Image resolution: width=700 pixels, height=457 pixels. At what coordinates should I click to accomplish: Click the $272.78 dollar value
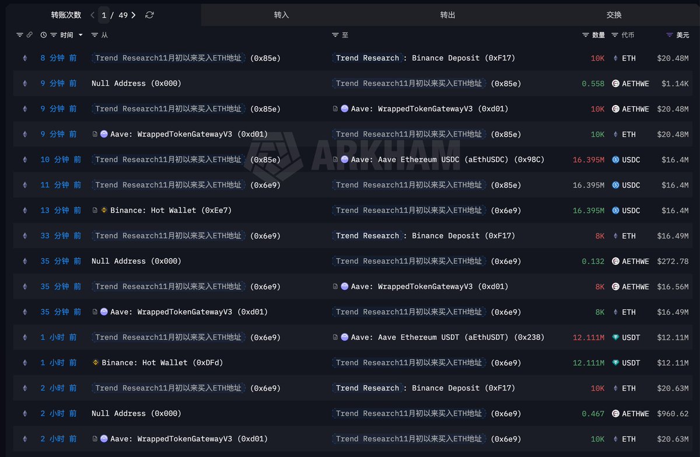point(673,261)
